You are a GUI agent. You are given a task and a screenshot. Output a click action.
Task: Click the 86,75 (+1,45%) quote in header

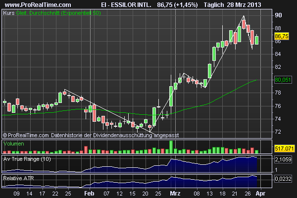(x=177, y=4)
